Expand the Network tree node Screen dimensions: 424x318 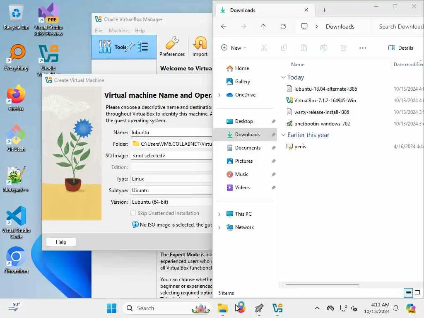[219, 227]
